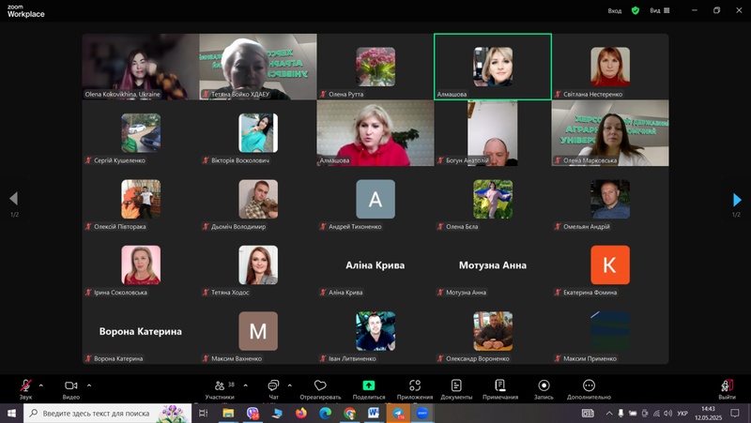Select Олена Рутта participant tile
Viewport: 751px width, 423px height.
(375, 67)
